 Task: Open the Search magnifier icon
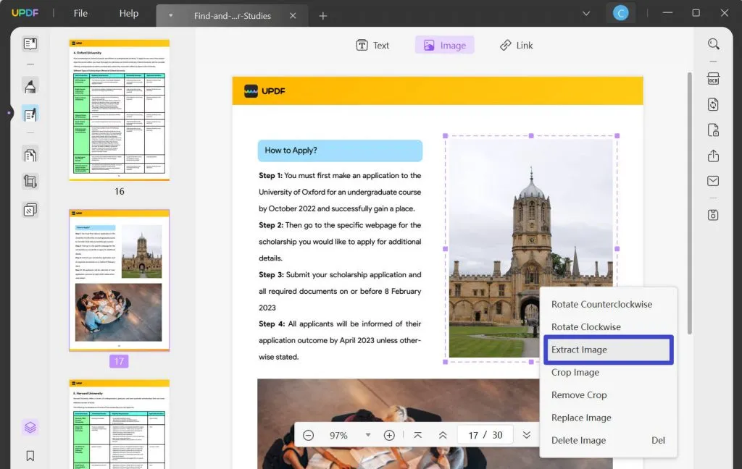tap(713, 44)
